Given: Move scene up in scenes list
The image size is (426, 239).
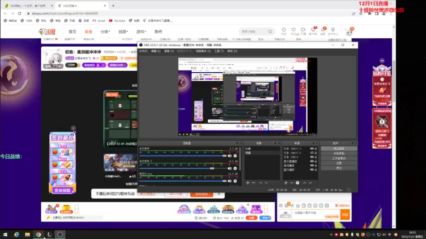Looking at the screenshot, I should pos(260,183).
